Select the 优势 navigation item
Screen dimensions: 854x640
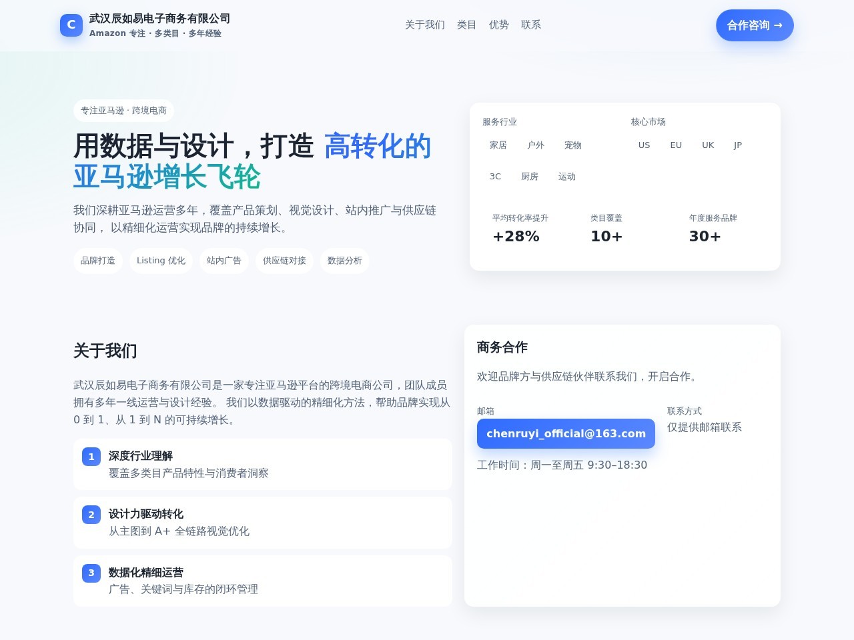tap(498, 25)
